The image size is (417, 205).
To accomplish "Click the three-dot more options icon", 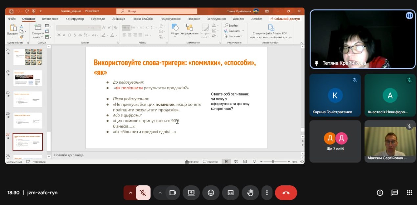I will click(267, 193).
